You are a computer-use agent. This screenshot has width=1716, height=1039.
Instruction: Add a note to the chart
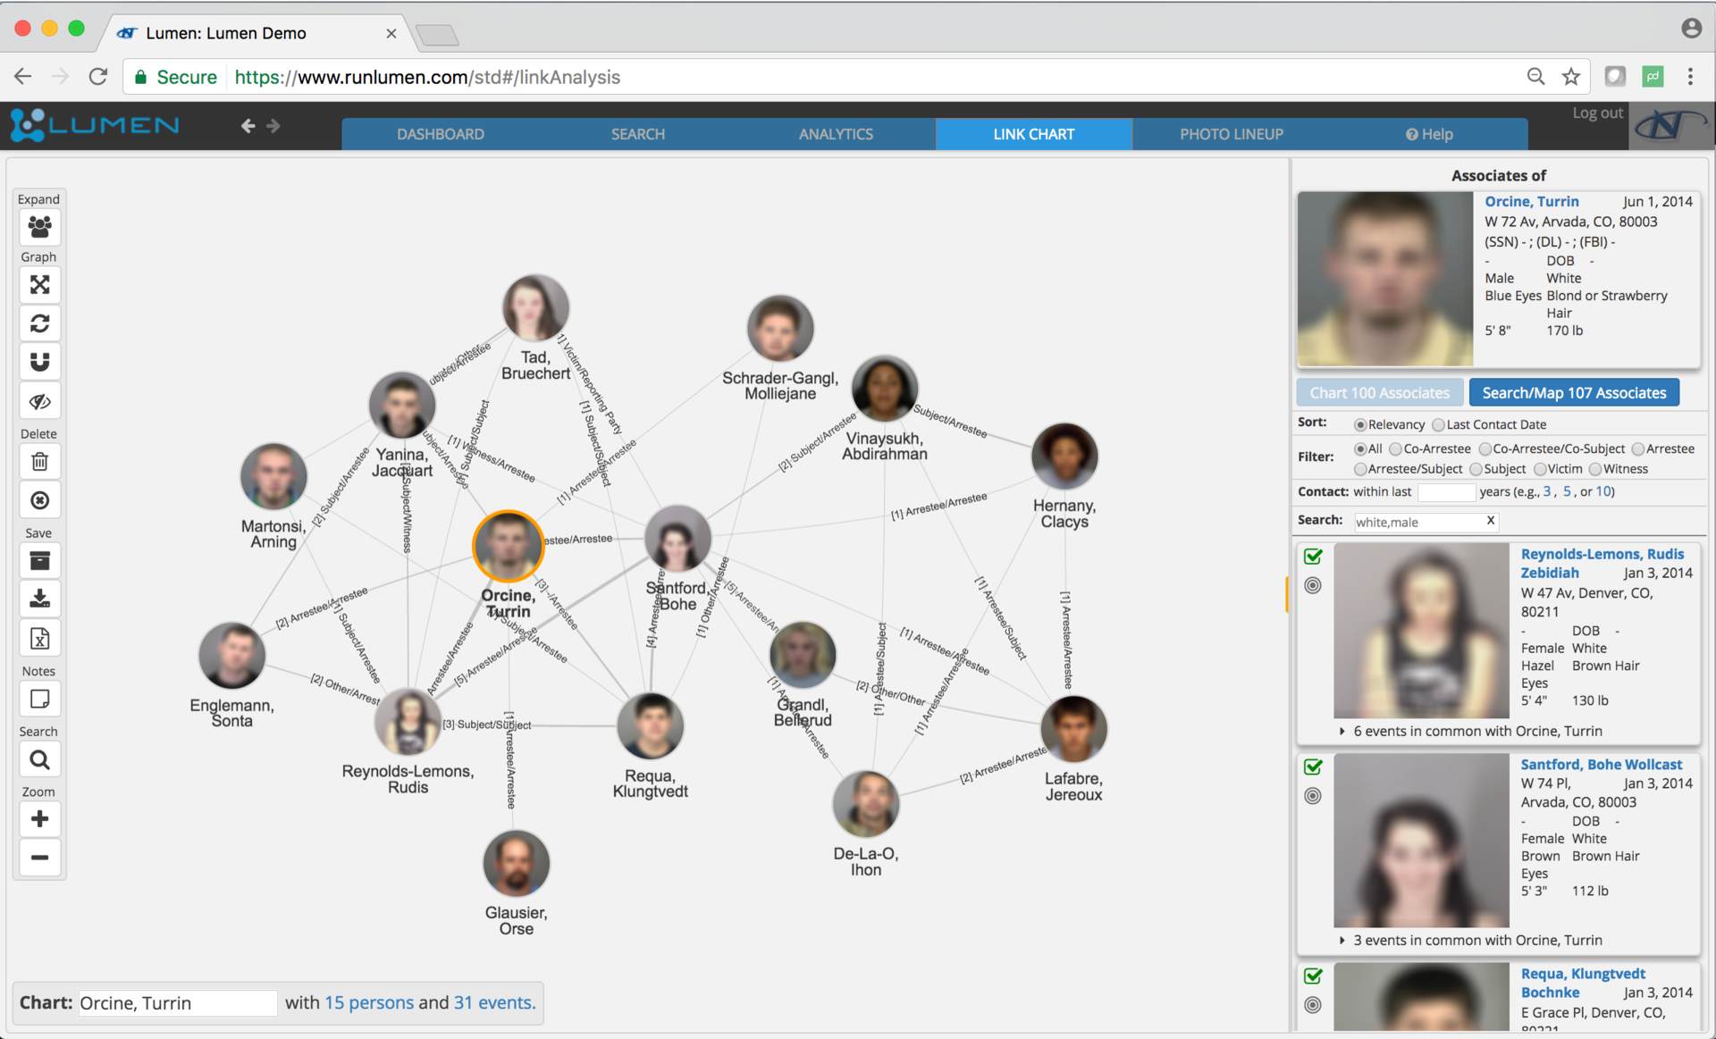(39, 699)
